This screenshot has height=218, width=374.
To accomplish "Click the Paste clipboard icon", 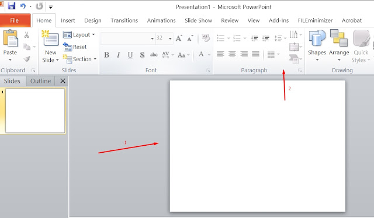I will 10,38.
